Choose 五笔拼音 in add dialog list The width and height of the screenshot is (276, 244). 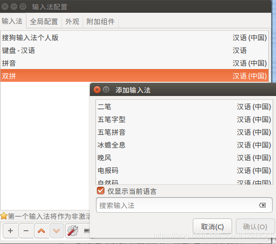(x=184, y=132)
